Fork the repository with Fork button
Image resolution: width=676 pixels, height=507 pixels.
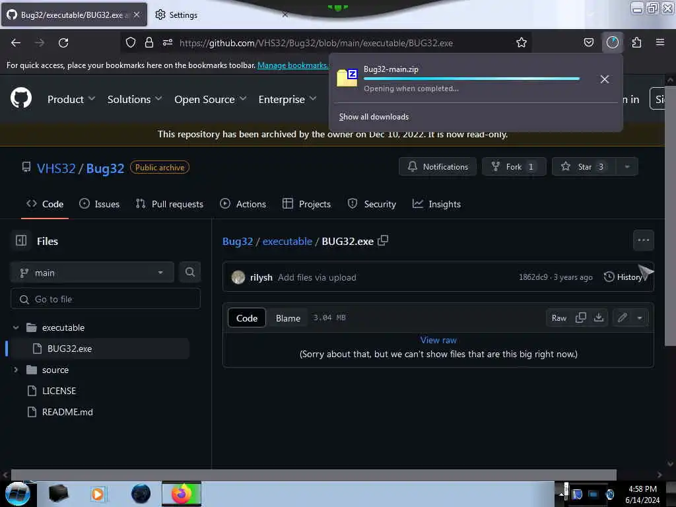coord(514,167)
